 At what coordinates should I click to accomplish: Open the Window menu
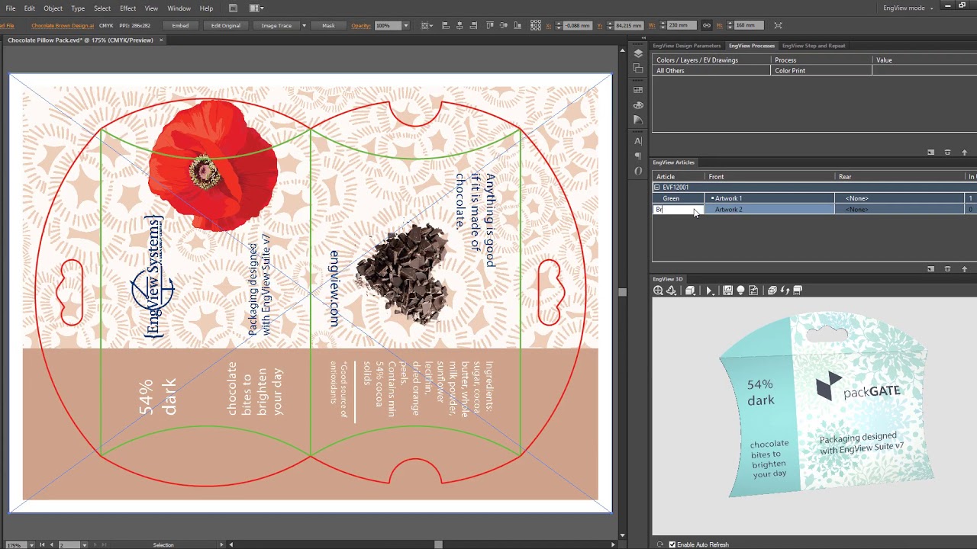(179, 8)
